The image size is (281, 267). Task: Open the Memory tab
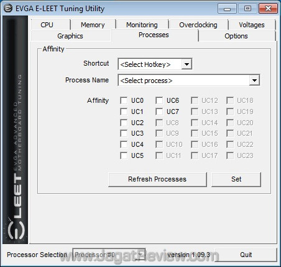[93, 25]
